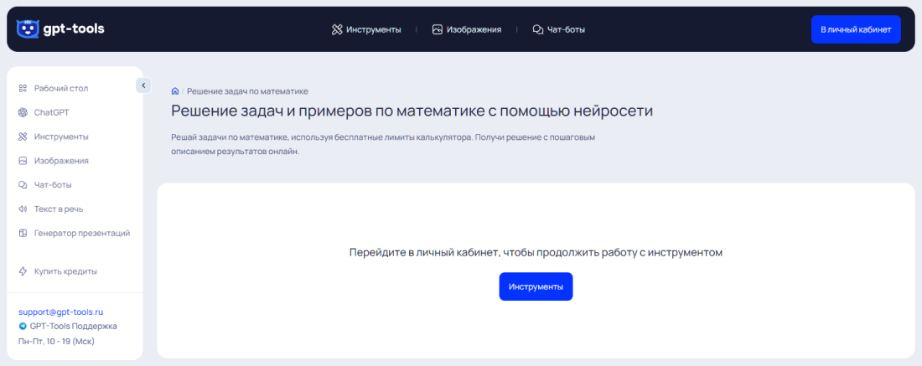
Task: Open Инструменты in the top navigation
Action: pyautogui.click(x=373, y=29)
